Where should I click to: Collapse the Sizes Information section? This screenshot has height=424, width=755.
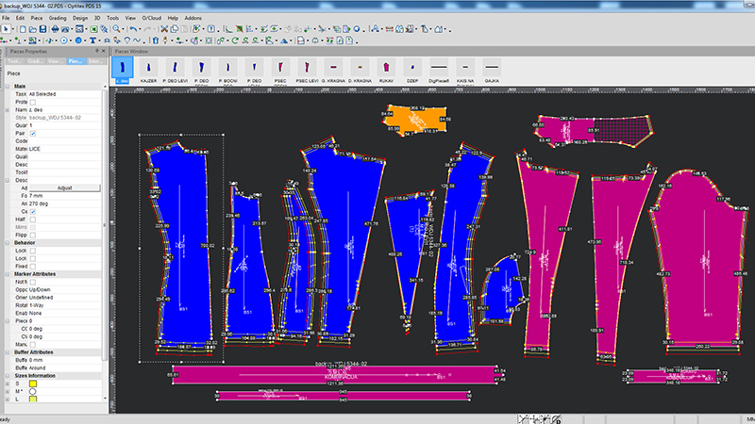(8, 375)
